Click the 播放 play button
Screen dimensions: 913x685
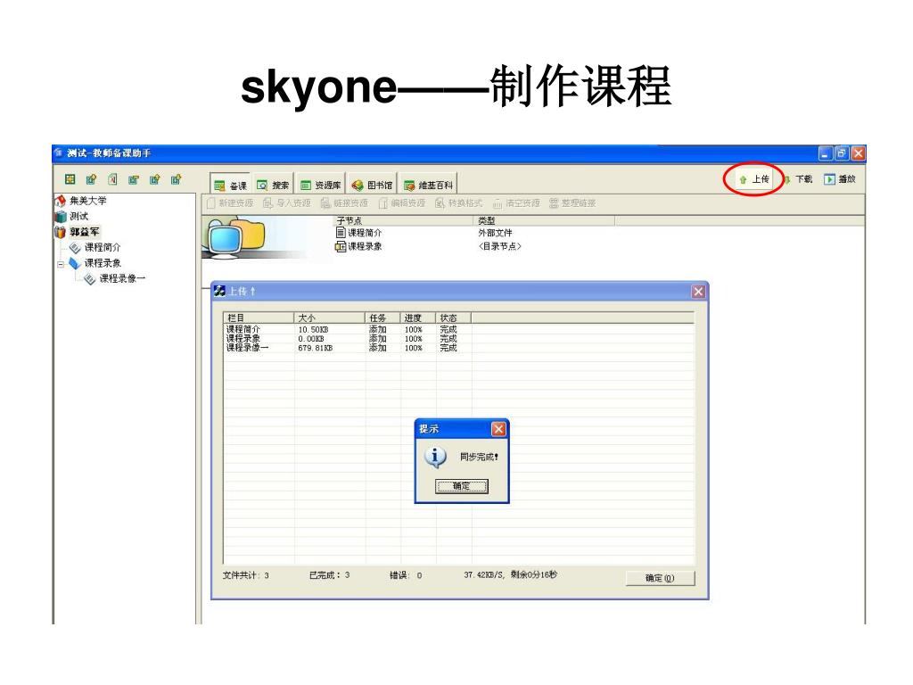point(840,179)
